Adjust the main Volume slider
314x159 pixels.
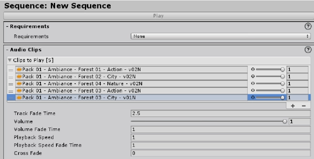(x=208, y=122)
